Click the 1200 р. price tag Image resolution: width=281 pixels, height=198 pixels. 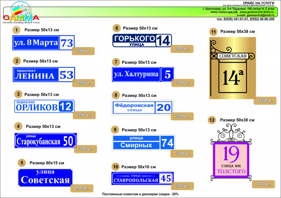[264, 101]
